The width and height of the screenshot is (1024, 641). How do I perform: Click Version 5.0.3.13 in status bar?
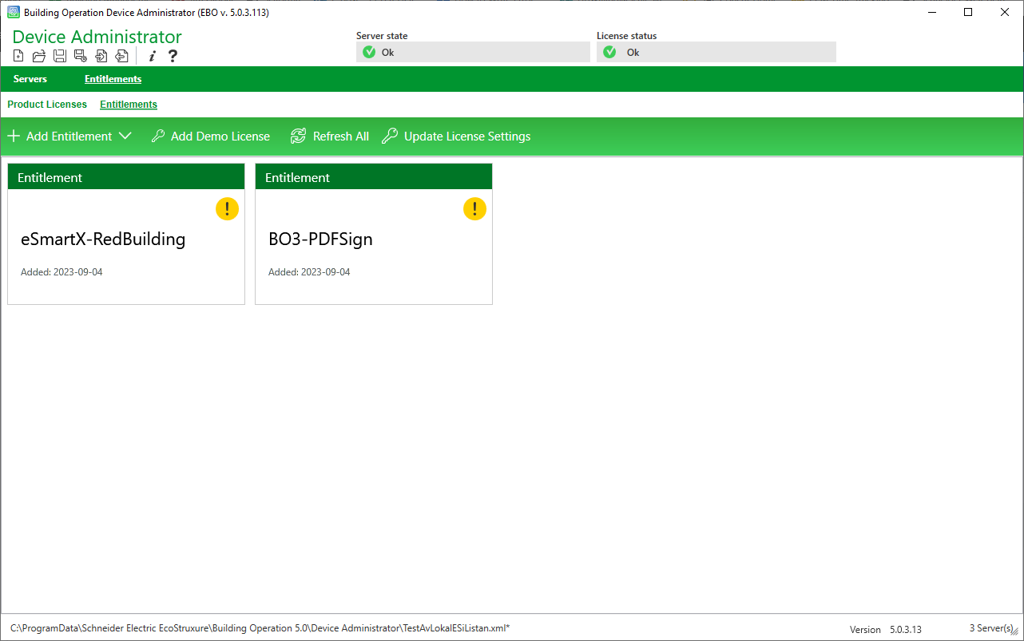pyautogui.click(x=886, y=630)
